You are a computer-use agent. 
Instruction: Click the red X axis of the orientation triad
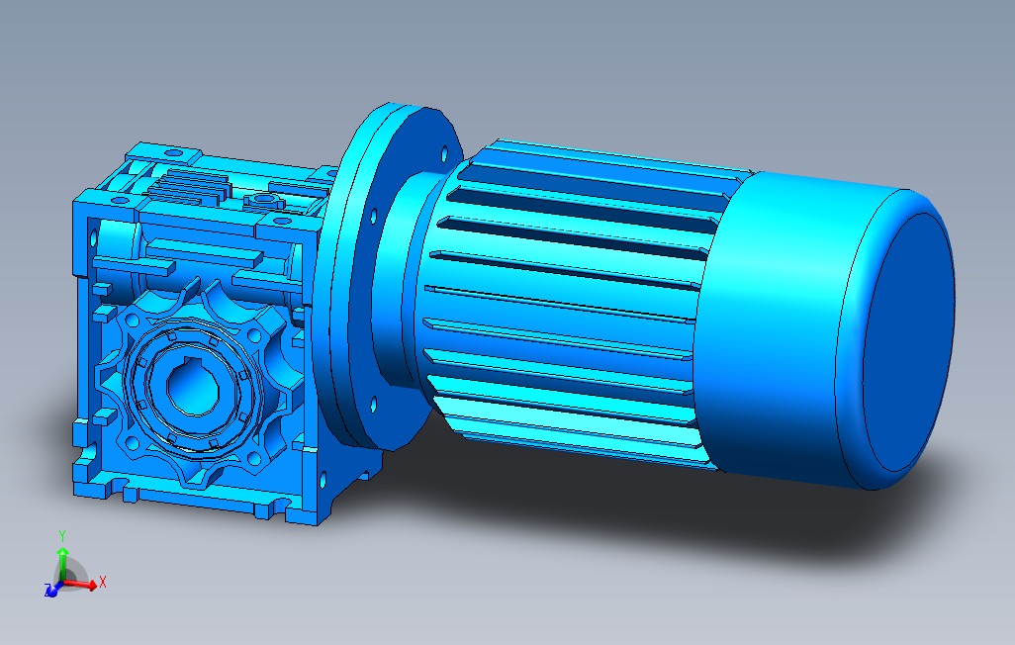[81, 584]
